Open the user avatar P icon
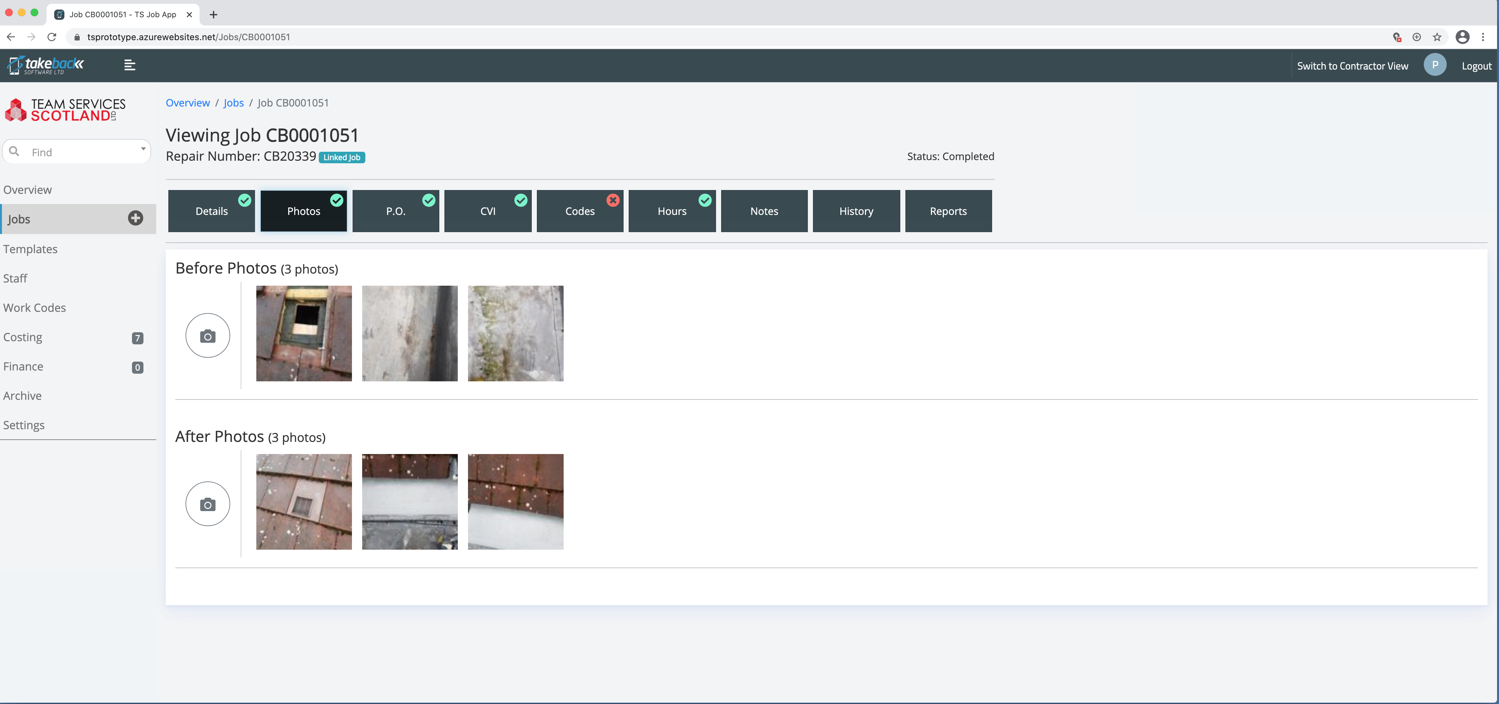 click(1435, 65)
